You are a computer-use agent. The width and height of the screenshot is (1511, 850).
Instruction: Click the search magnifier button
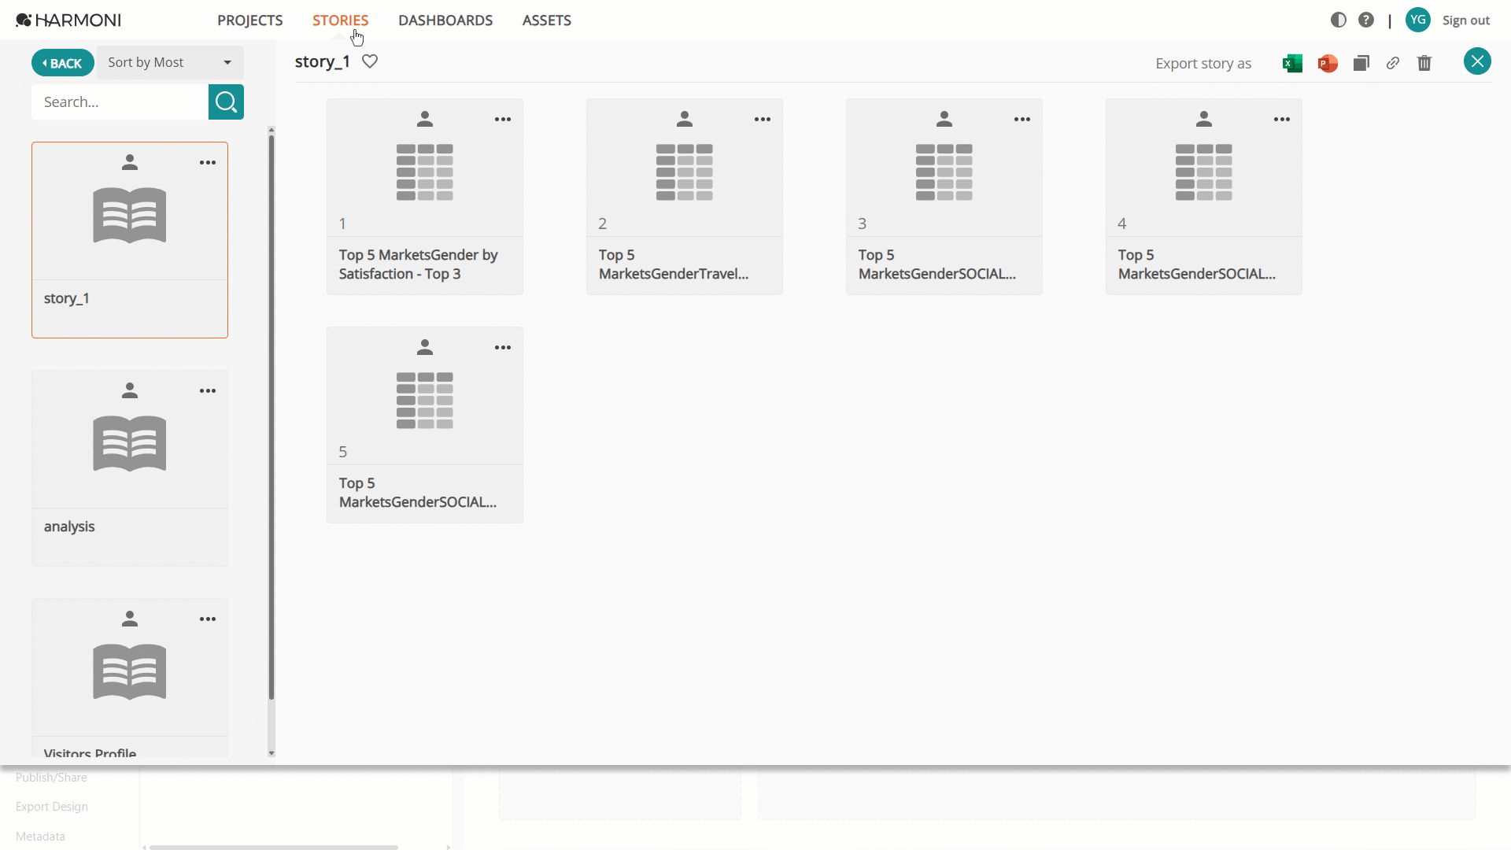226,102
